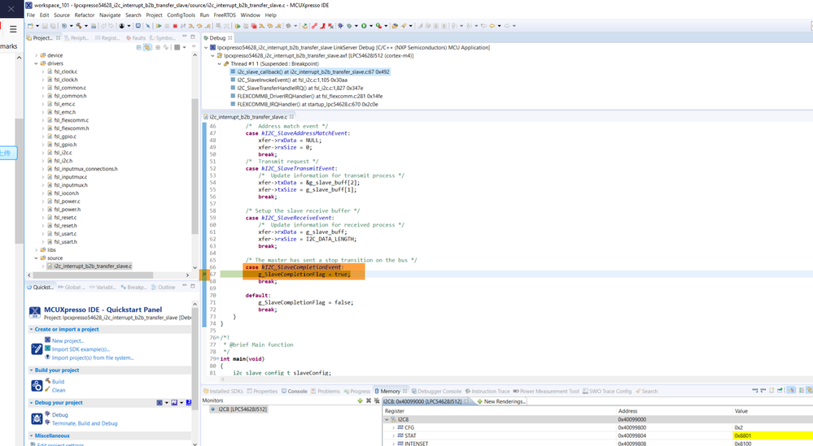
Task: Click the Clean broom icon in Quickstart
Action: [47, 390]
